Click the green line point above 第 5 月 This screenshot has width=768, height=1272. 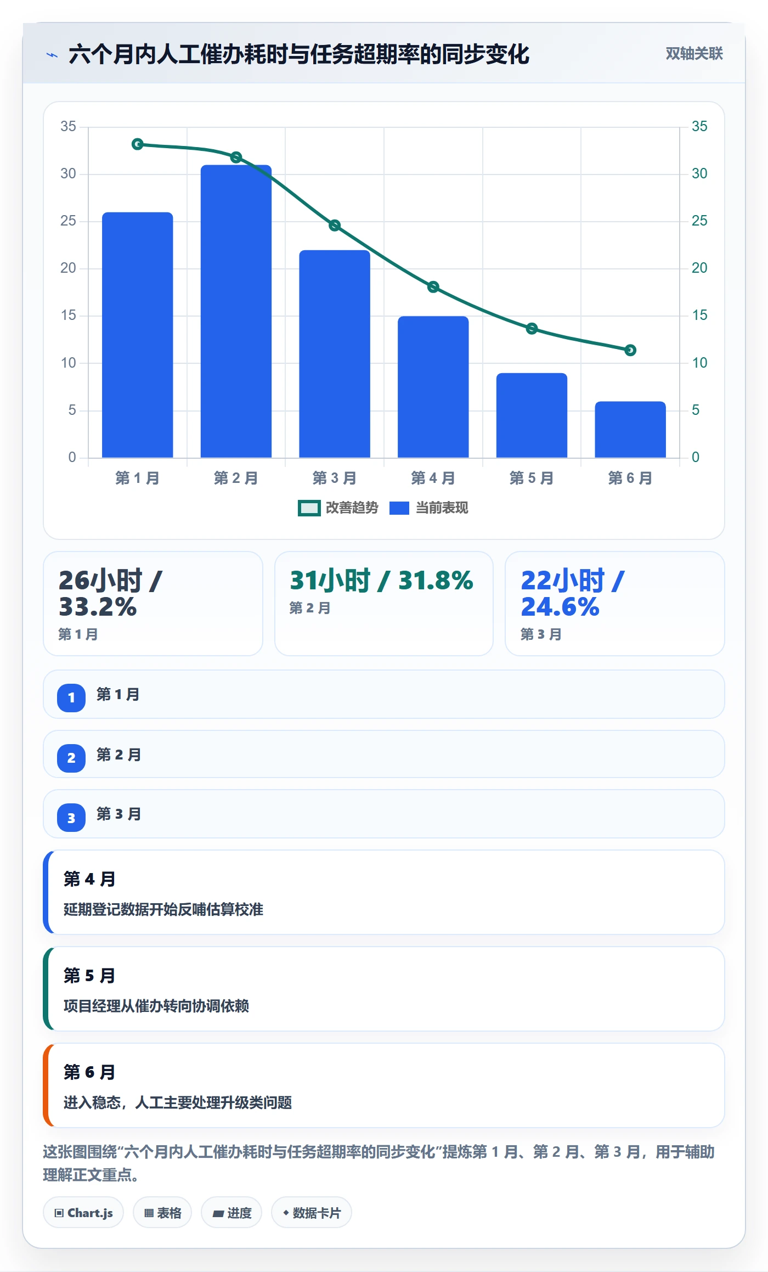(x=532, y=329)
